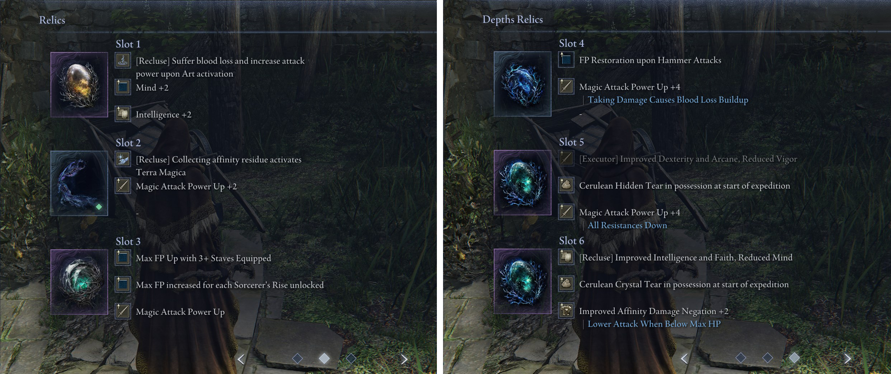Open the Slot 4 blue relic

coord(522,84)
